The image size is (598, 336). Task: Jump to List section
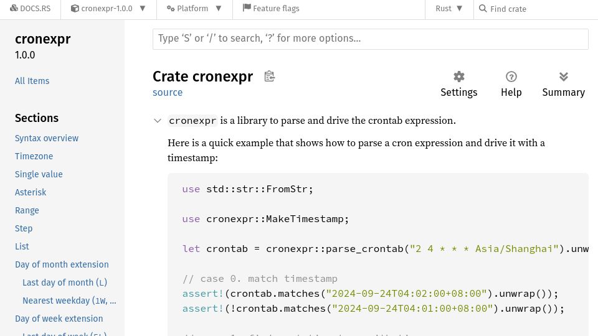(x=22, y=246)
